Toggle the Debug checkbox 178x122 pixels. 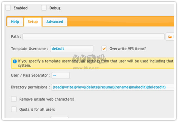[44, 8]
